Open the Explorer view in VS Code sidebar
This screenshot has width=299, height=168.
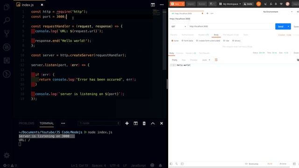[7, 7]
